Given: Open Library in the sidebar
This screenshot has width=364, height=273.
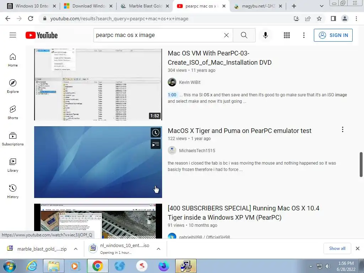Looking at the screenshot, I should click(x=13, y=165).
